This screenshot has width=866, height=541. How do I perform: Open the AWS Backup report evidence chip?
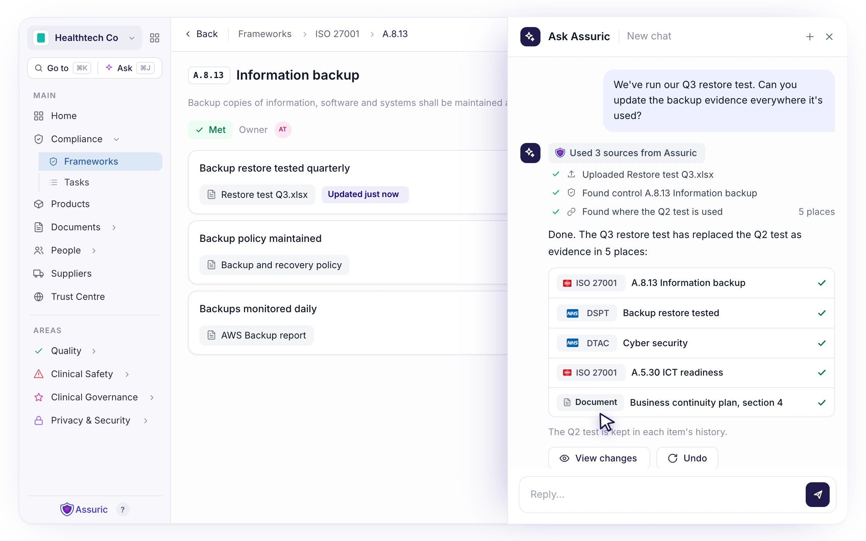pyautogui.click(x=257, y=335)
